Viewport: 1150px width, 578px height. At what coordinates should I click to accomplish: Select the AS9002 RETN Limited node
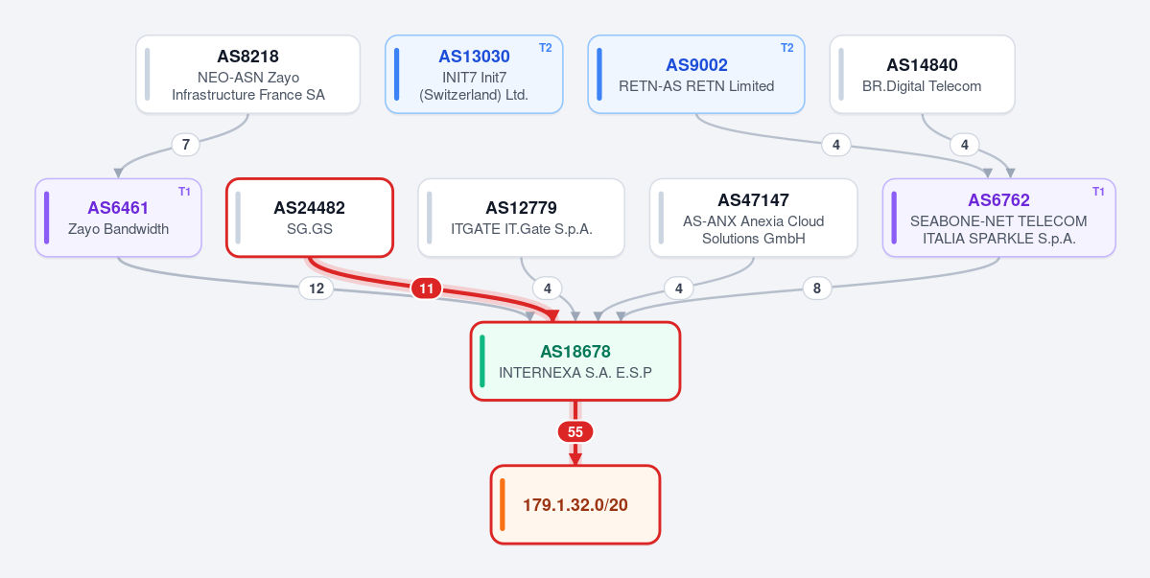coord(696,75)
